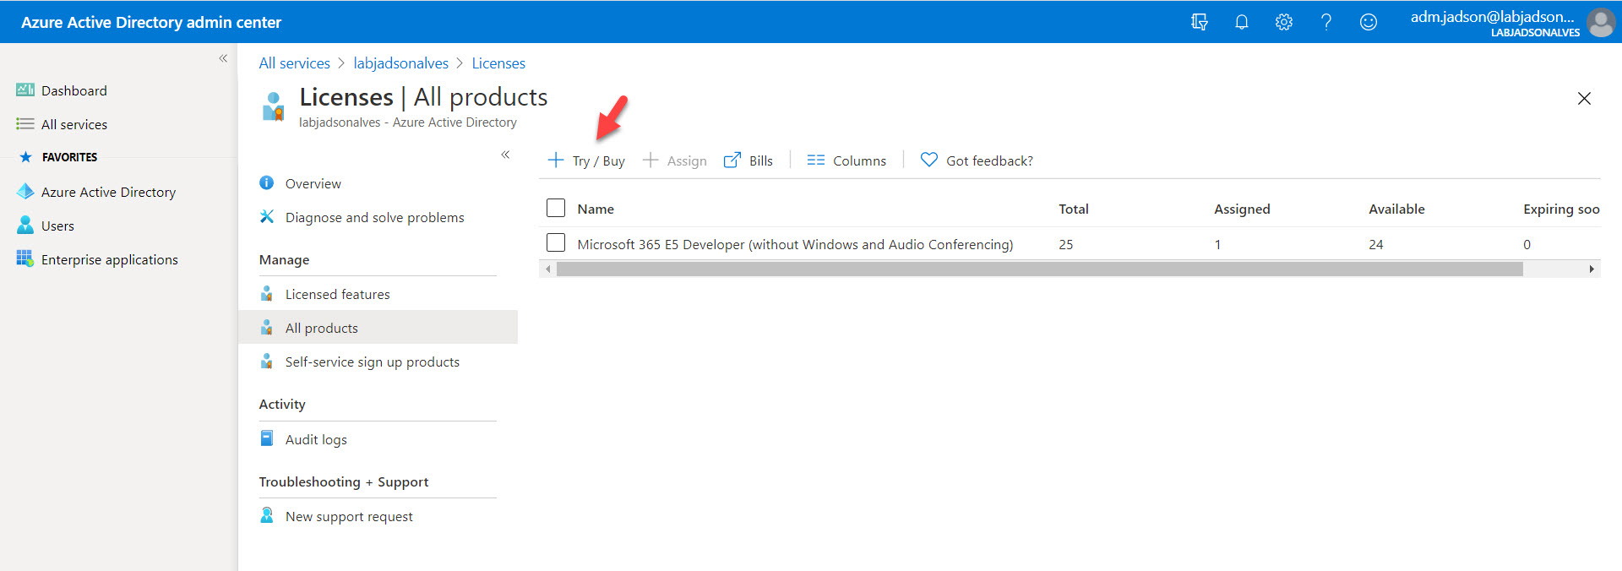The width and height of the screenshot is (1622, 571).
Task: Open Bills external link
Action: [x=748, y=160]
